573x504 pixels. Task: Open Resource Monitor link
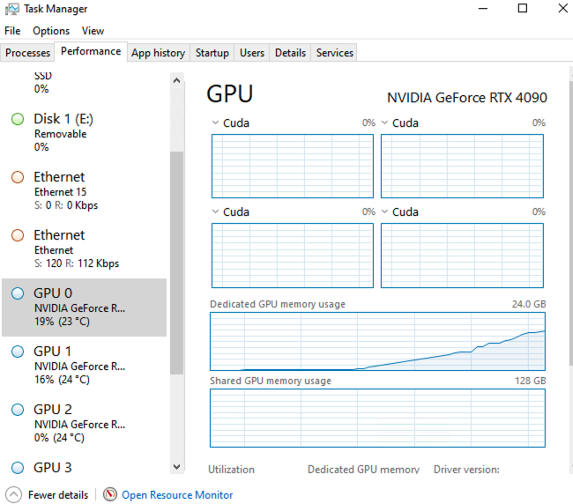177,495
